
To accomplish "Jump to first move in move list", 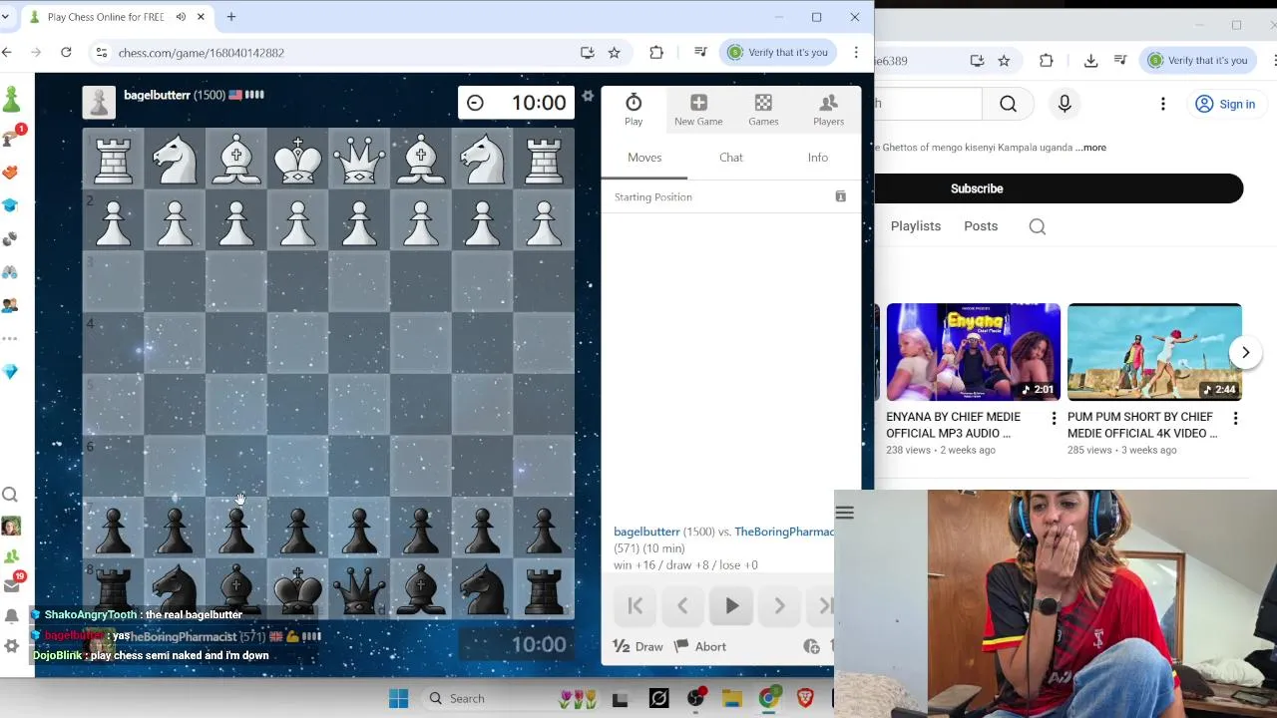I will tap(635, 605).
